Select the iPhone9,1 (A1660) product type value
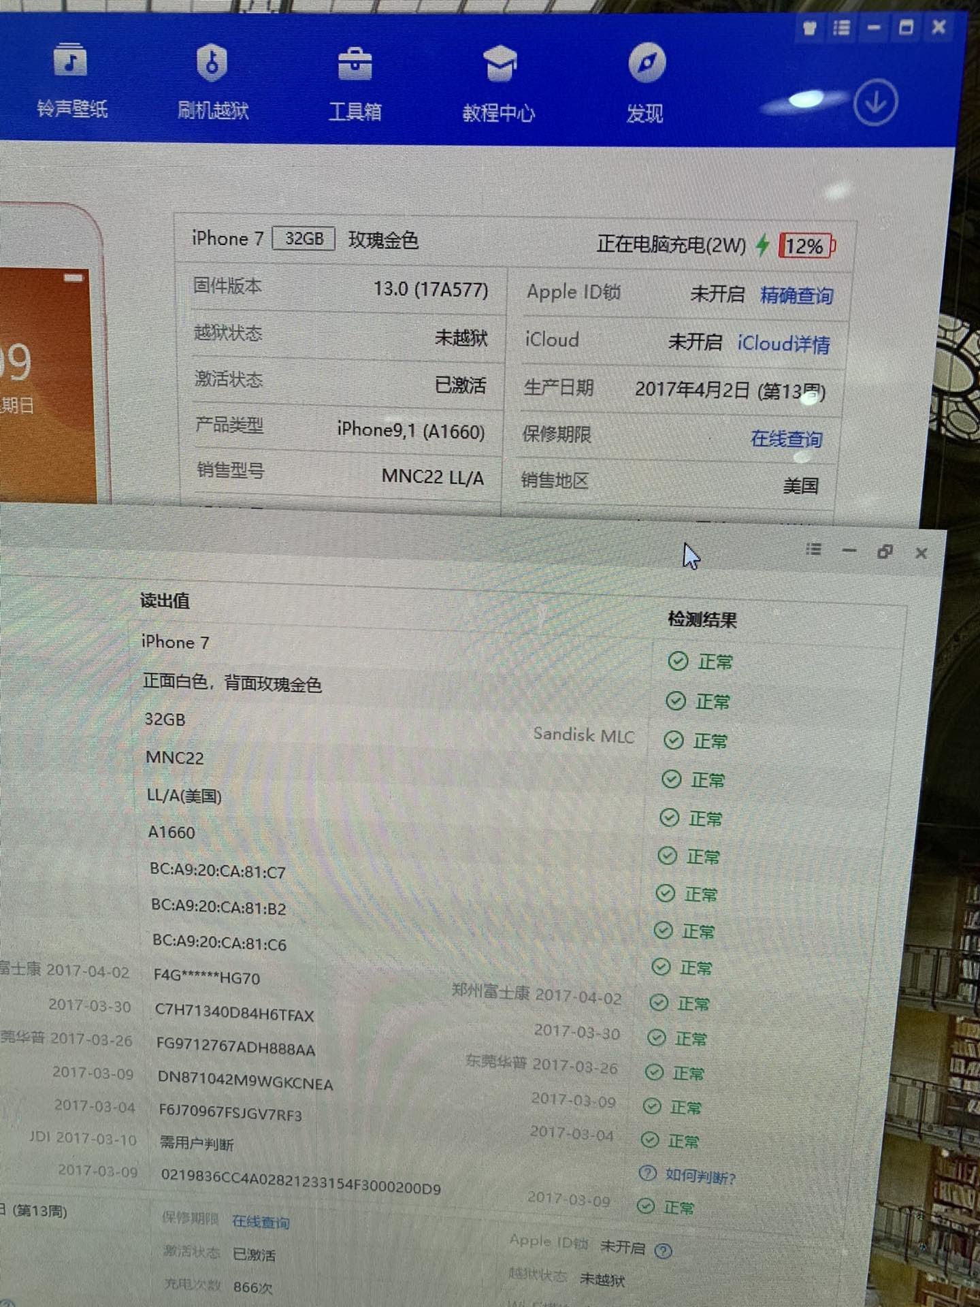 [410, 430]
